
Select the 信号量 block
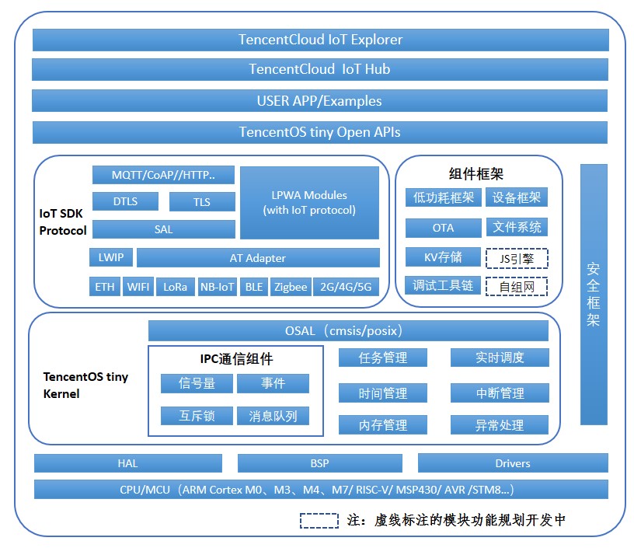[197, 383]
